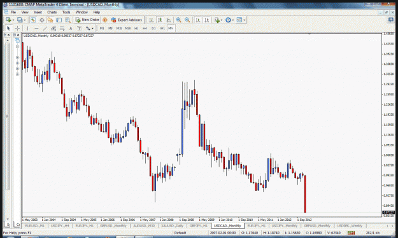
Task: Select the Crosshair tool
Action: pos(17,28)
